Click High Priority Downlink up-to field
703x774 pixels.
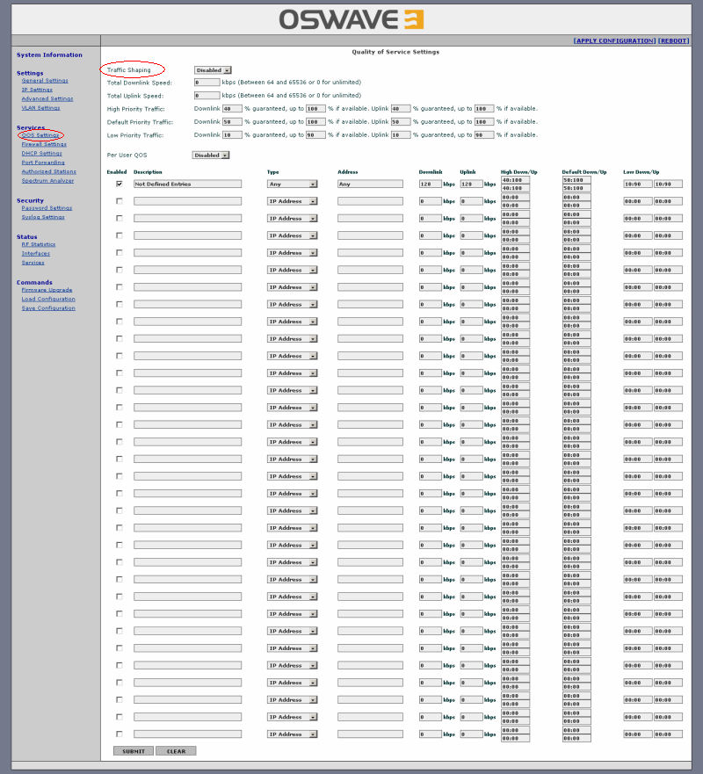(x=315, y=109)
